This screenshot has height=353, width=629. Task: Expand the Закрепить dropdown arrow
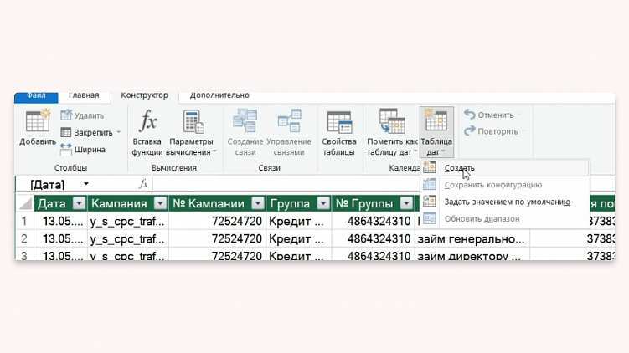pyautogui.click(x=118, y=132)
